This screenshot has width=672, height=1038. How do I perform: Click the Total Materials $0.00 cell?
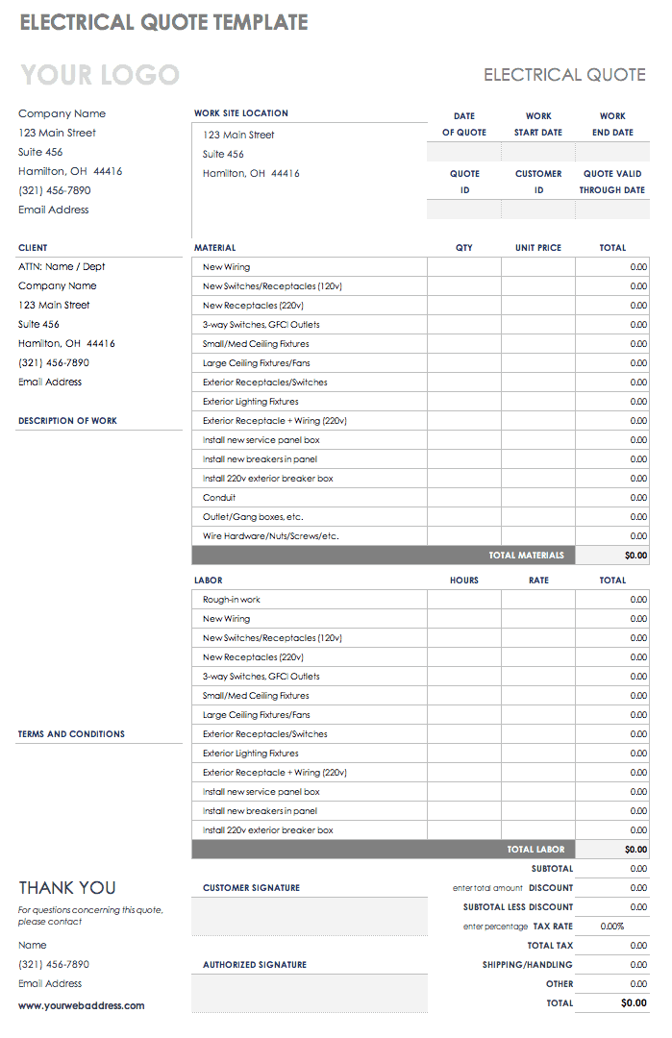click(x=612, y=556)
